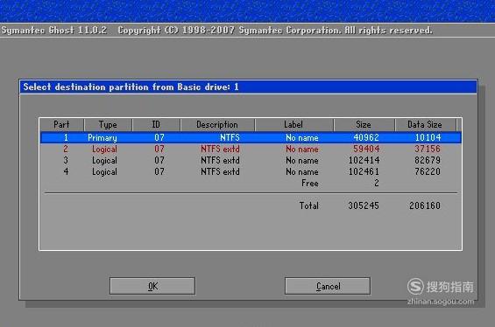
Task: Click the Symantec Ghost 11.0.2 copyright text
Action: (216, 31)
